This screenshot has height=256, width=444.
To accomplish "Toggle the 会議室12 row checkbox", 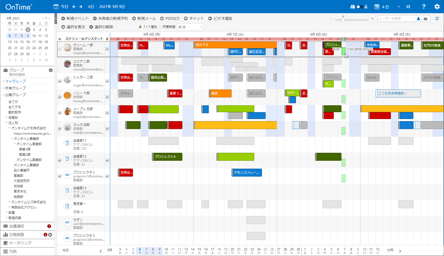I will tap(60, 160).
